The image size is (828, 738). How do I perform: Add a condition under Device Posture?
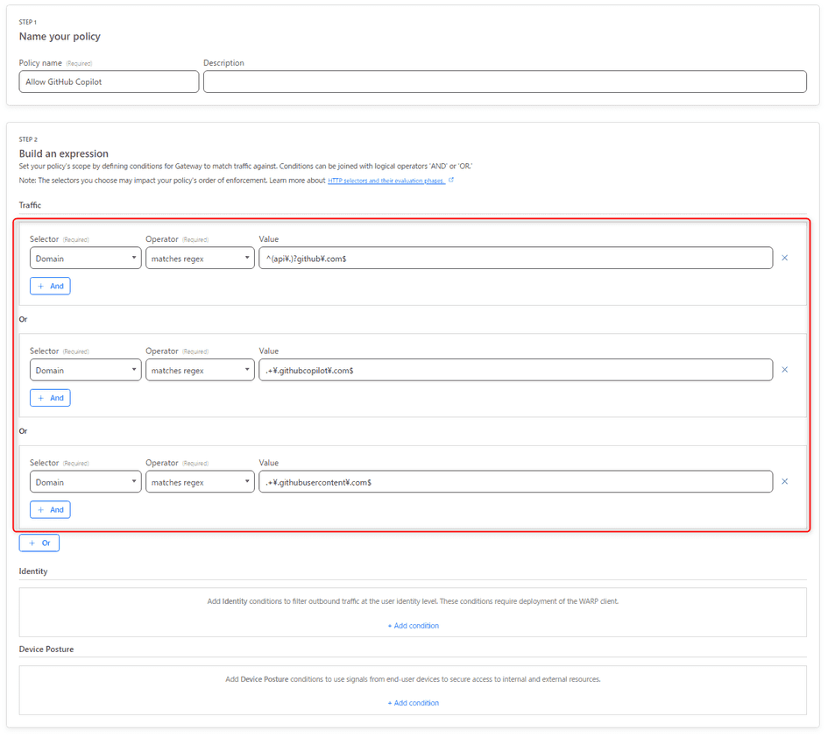point(413,702)
